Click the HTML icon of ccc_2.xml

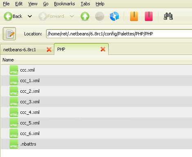[x=14, y=91]
